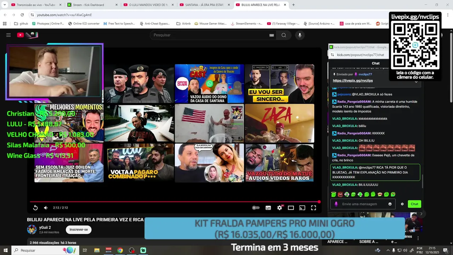Click YouTube search magnifier button
The height and width of the screenshot is (255, 453).
point(284,35)
